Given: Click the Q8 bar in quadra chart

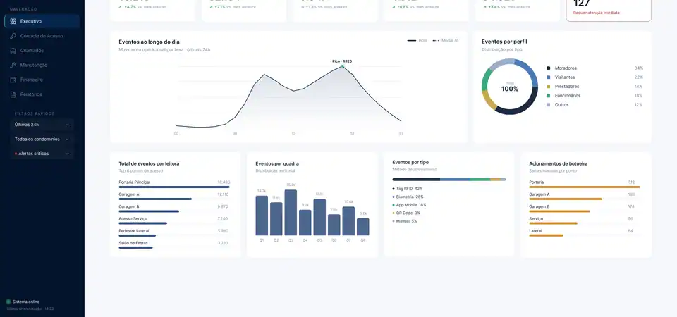Looking at the screenshot, I should point(363,227).
